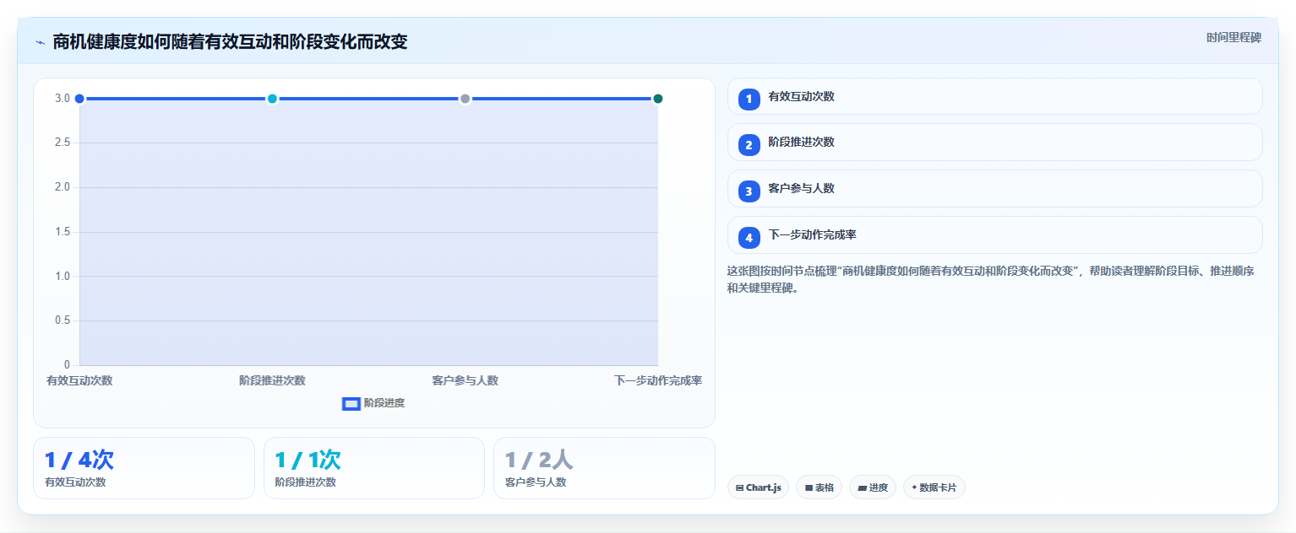This screenshot has height=533, width=1296.
Task: Select the green data point at 下一步动作完成率
Action: [658, 99]
